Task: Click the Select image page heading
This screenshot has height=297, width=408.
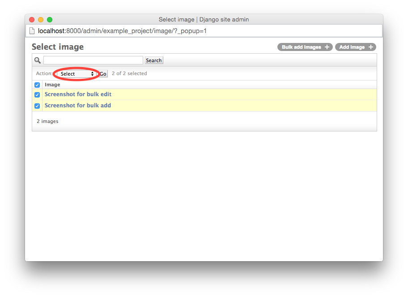Action: coord(58,47)
